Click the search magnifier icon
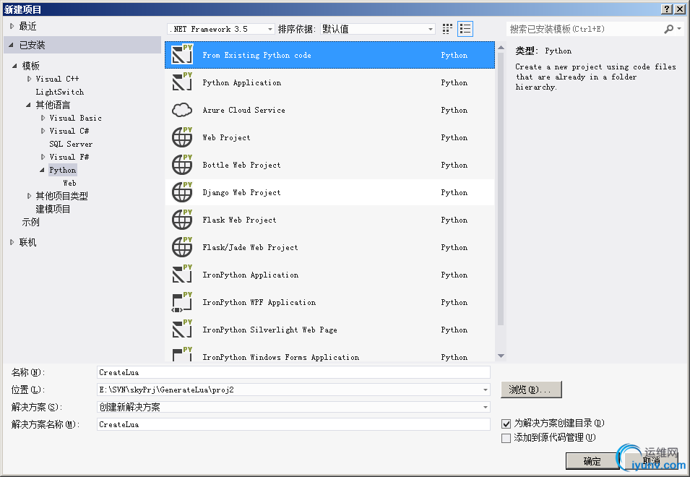The height and width of the screenshot is (477, 690). pos(668,29)
